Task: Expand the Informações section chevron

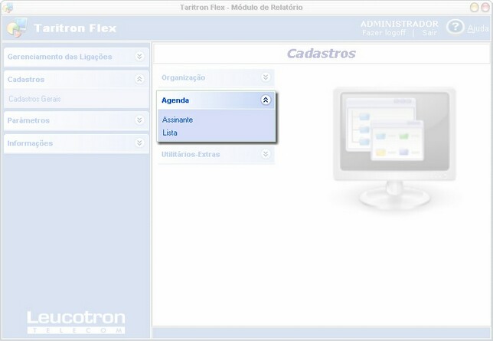Action: coord(139,143)
